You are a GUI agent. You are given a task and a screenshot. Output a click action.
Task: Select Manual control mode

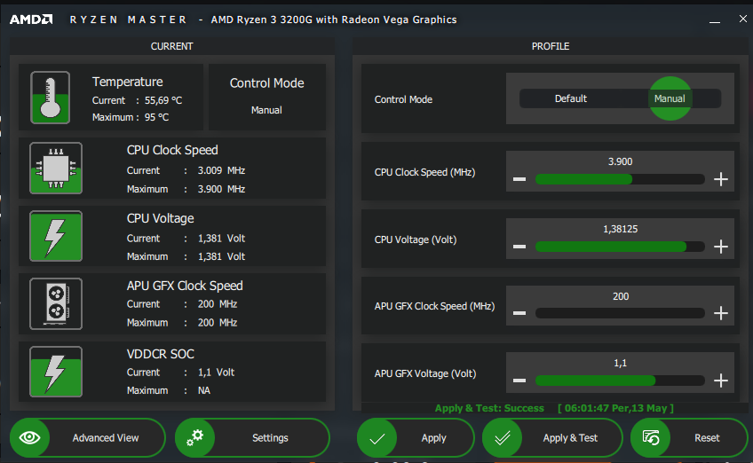tap(670, 98)
